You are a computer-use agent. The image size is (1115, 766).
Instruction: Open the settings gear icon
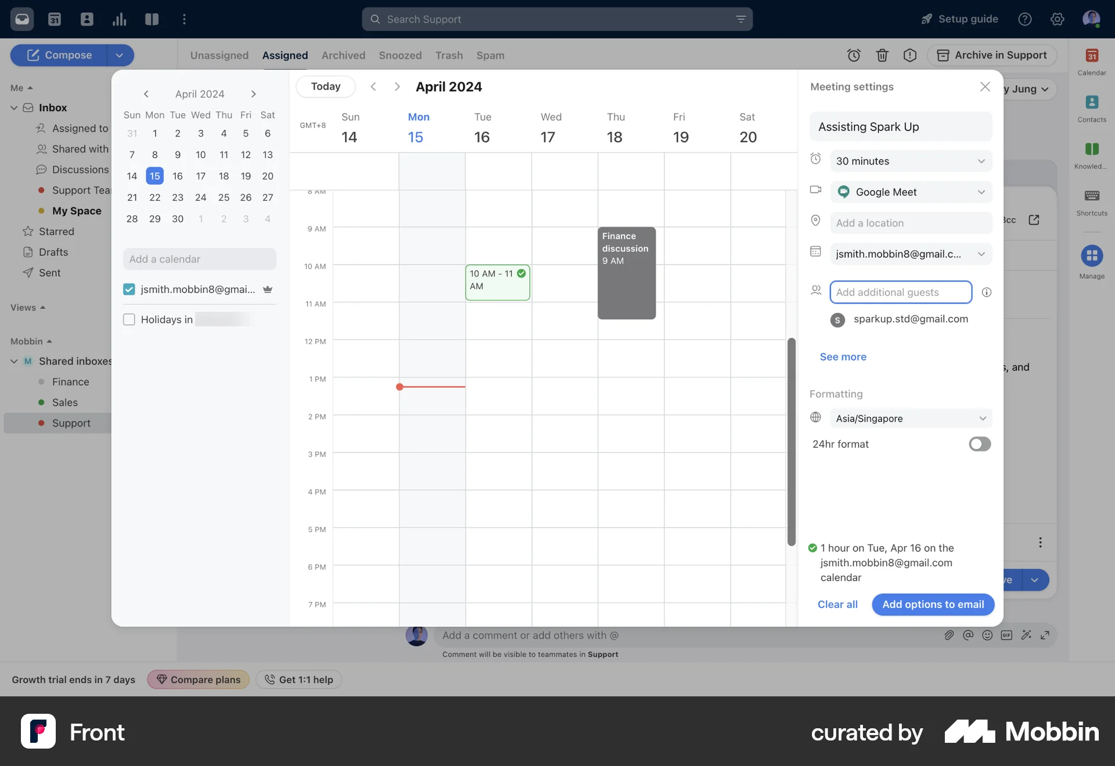coord(1057,19)
